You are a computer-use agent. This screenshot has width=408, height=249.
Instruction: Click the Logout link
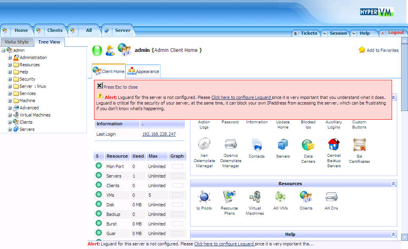coord(396,33)
